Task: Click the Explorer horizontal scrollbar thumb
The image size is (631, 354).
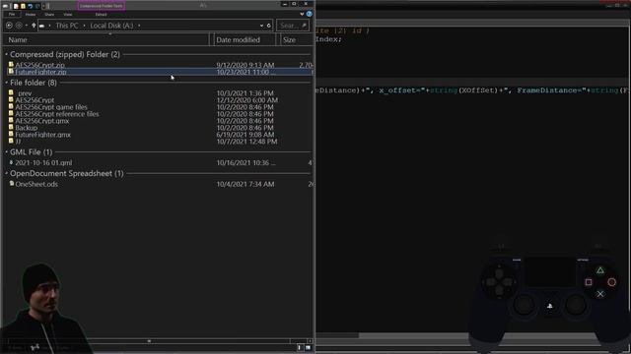Action: 149,341
